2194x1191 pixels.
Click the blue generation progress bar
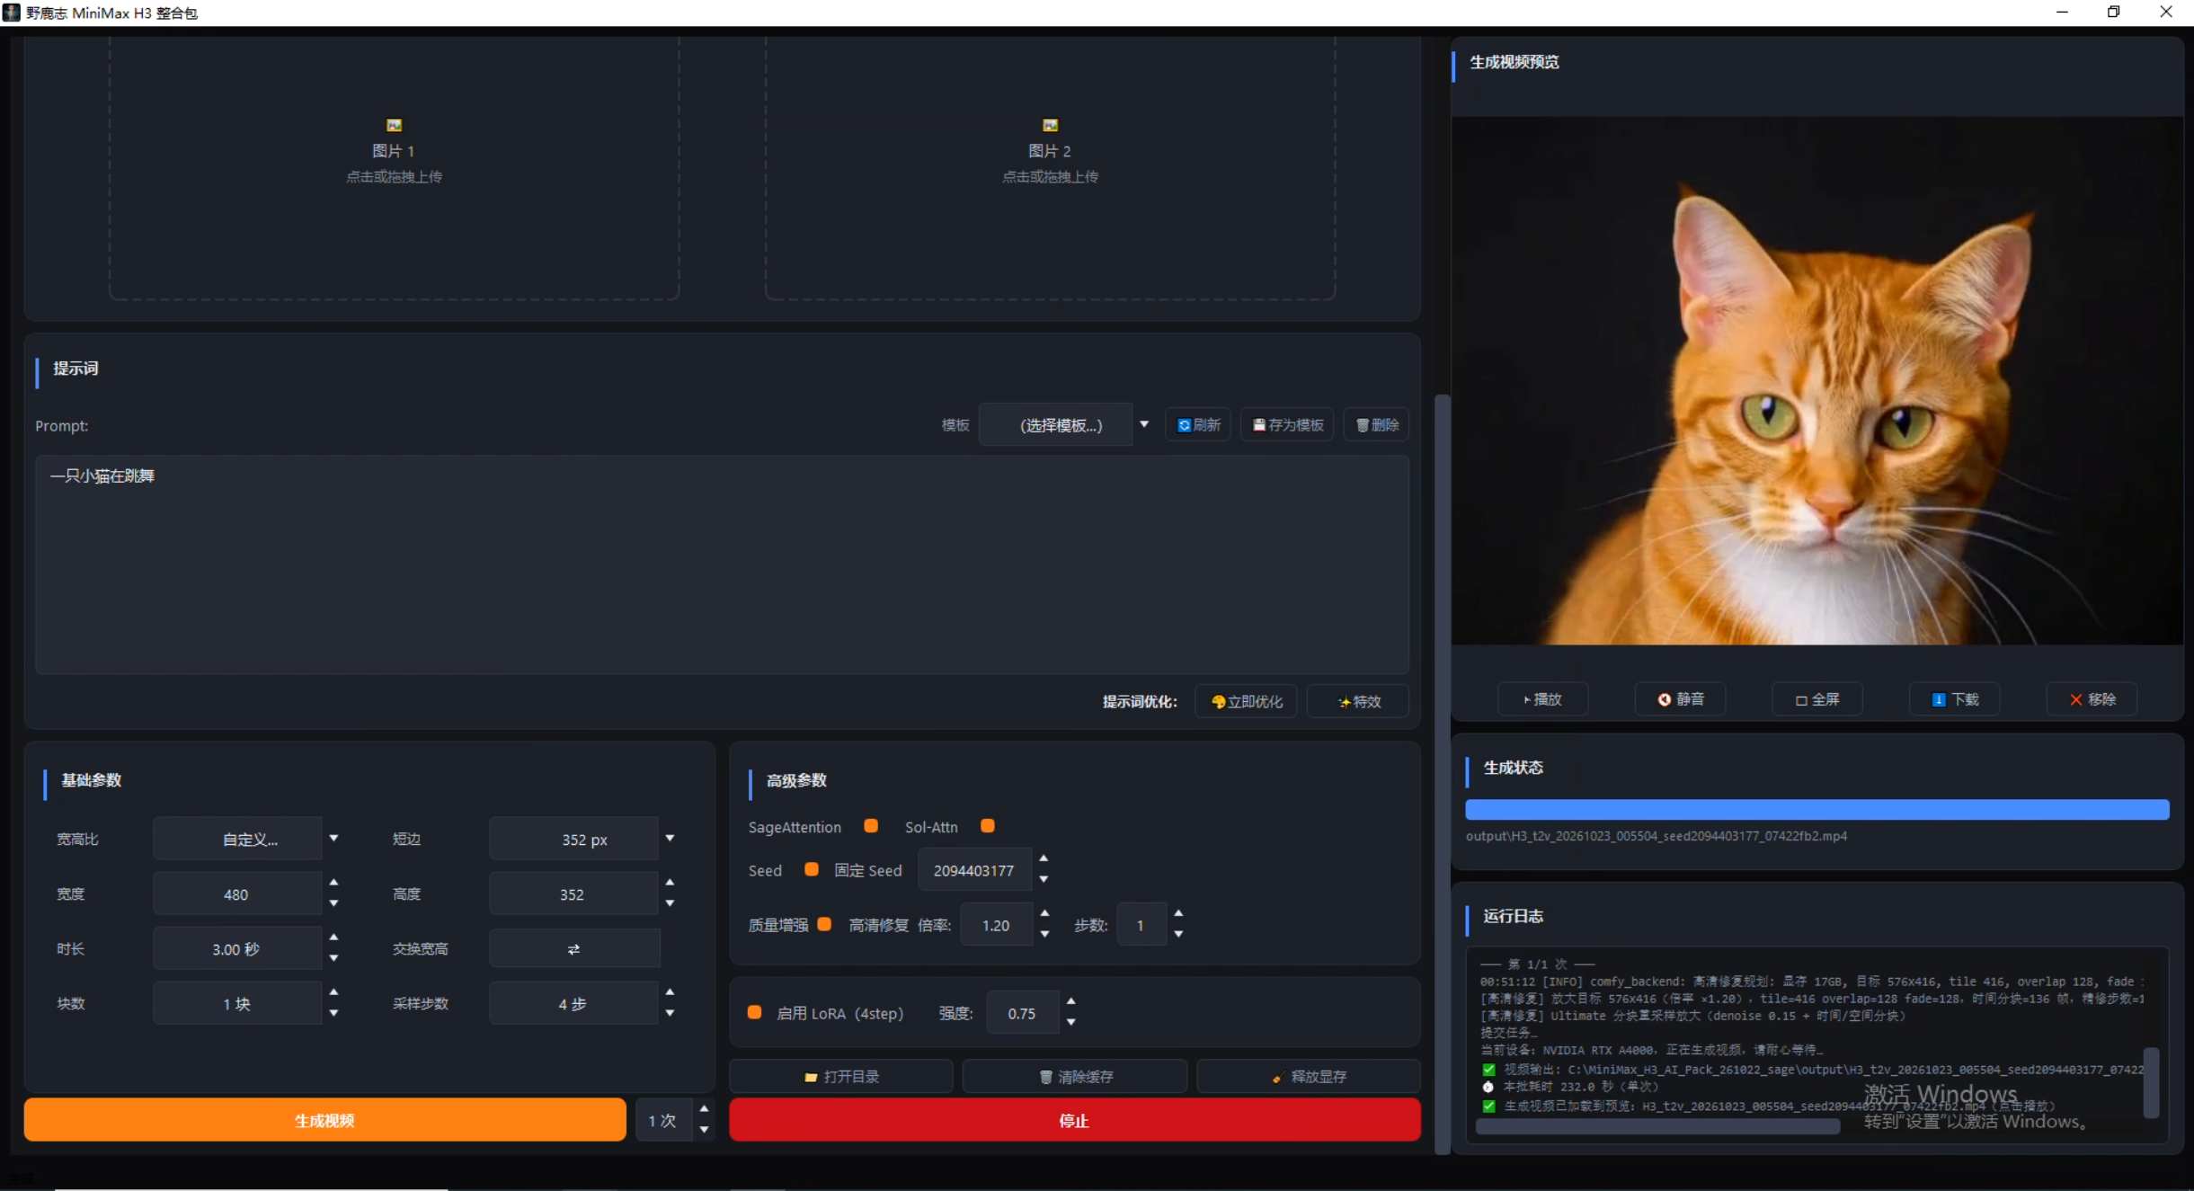(1816, 809)
